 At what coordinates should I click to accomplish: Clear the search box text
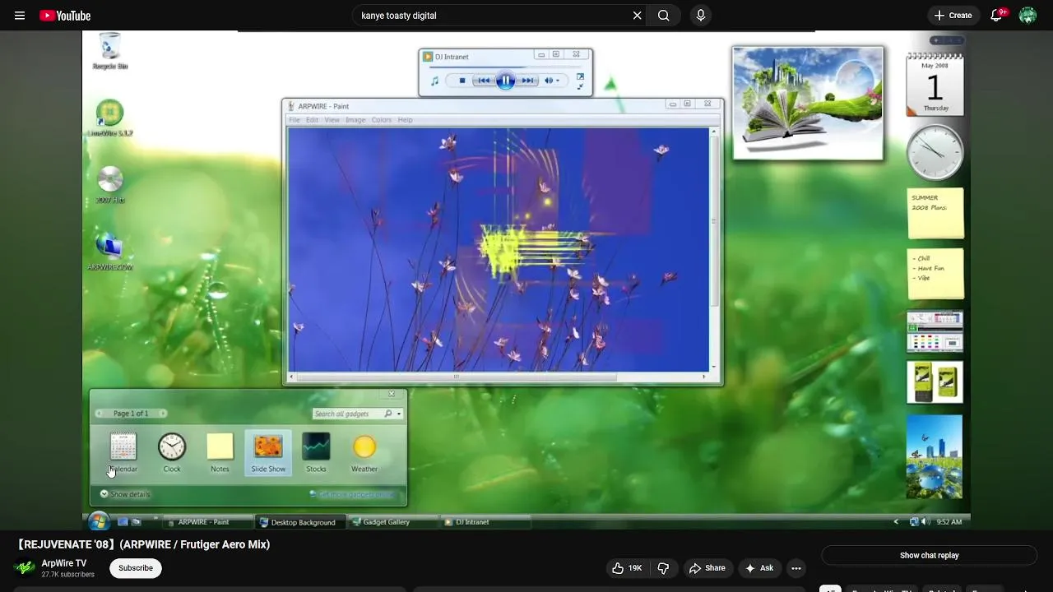[x=637, y=16]
